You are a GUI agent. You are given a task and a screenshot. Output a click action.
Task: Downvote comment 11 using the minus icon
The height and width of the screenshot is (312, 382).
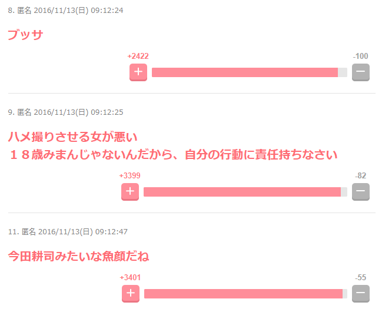point(361,294)
